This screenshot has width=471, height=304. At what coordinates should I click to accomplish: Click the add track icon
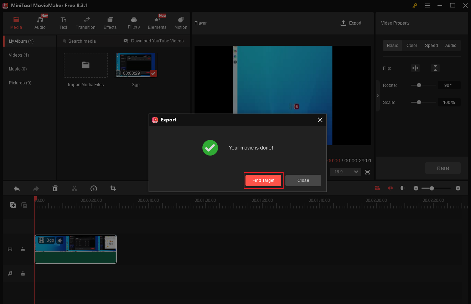[x=13, y=205]
